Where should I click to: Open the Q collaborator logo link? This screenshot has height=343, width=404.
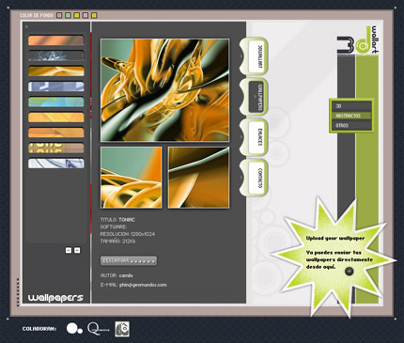coord(98,329)
